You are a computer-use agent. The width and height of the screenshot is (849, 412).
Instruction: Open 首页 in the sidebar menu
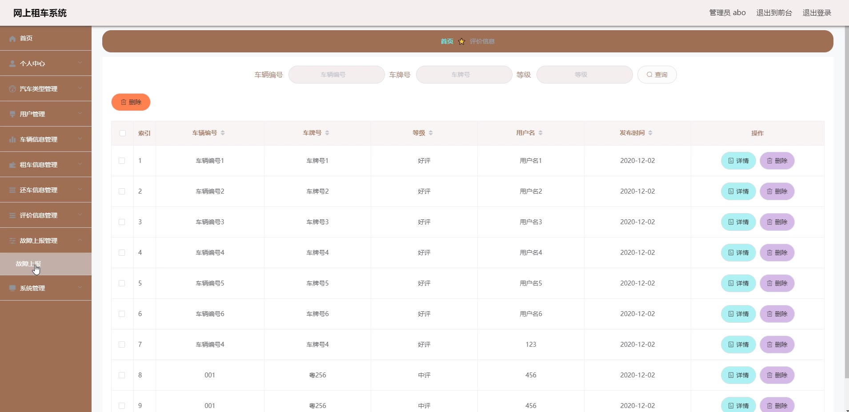[46, 38]
